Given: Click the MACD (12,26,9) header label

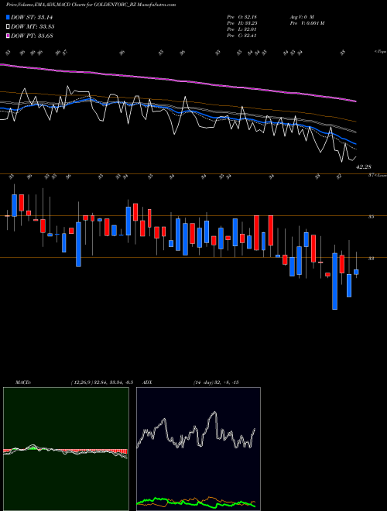Looking at the screenshot, I should pos(74,382).
